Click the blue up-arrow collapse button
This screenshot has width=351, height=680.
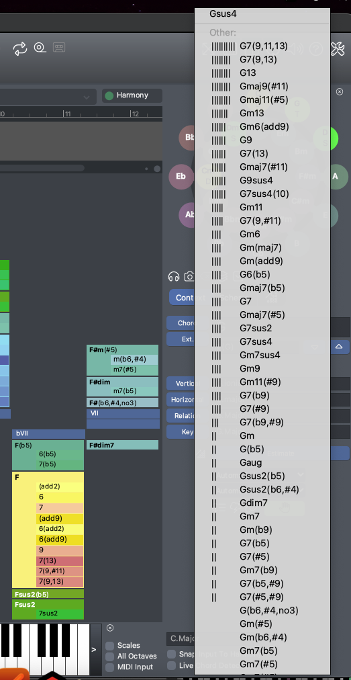[339, 347]
